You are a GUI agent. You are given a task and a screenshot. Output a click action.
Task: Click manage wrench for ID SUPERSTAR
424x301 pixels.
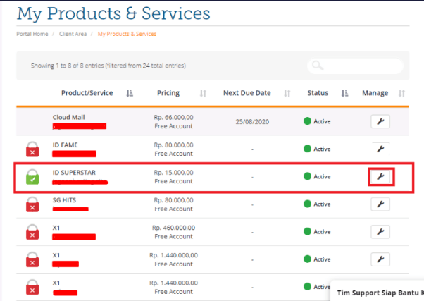coord(380,176)
